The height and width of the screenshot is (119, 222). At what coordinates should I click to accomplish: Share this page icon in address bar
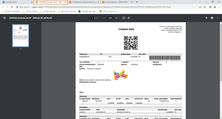200,7
